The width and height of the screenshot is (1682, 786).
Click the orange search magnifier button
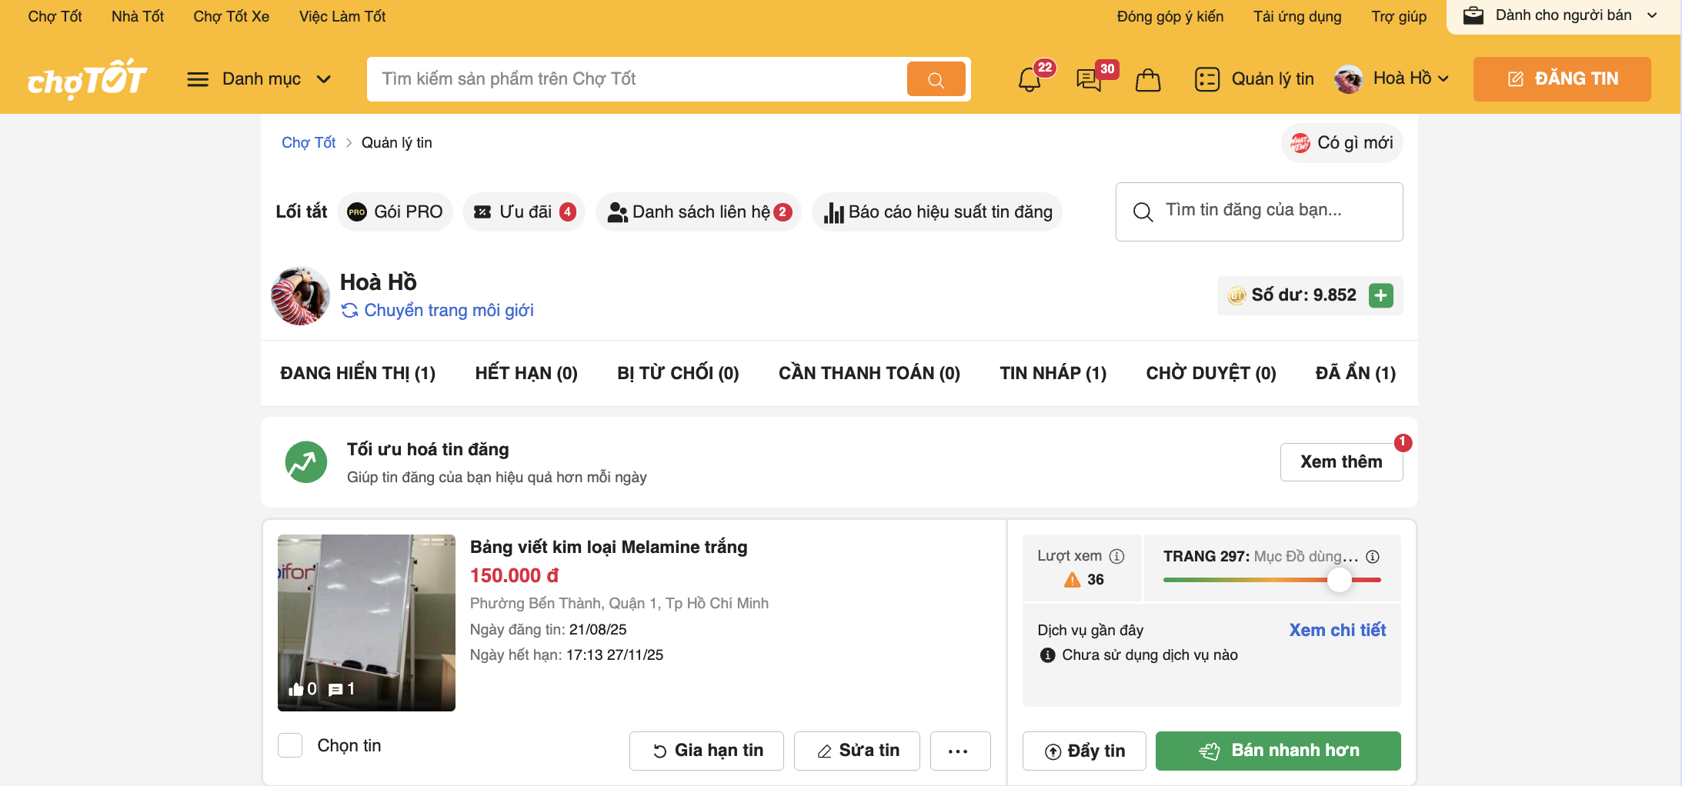pos(936,79)
